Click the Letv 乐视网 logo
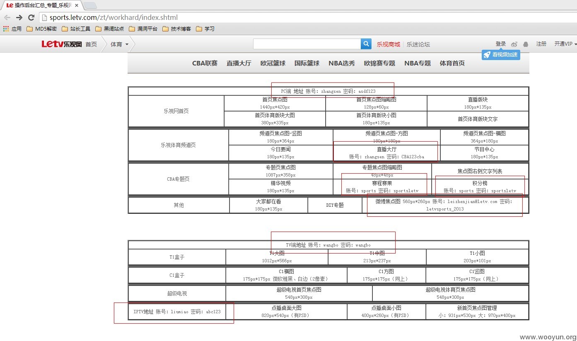The width and height of the screenshot is (577, 341). click(61, 44)
